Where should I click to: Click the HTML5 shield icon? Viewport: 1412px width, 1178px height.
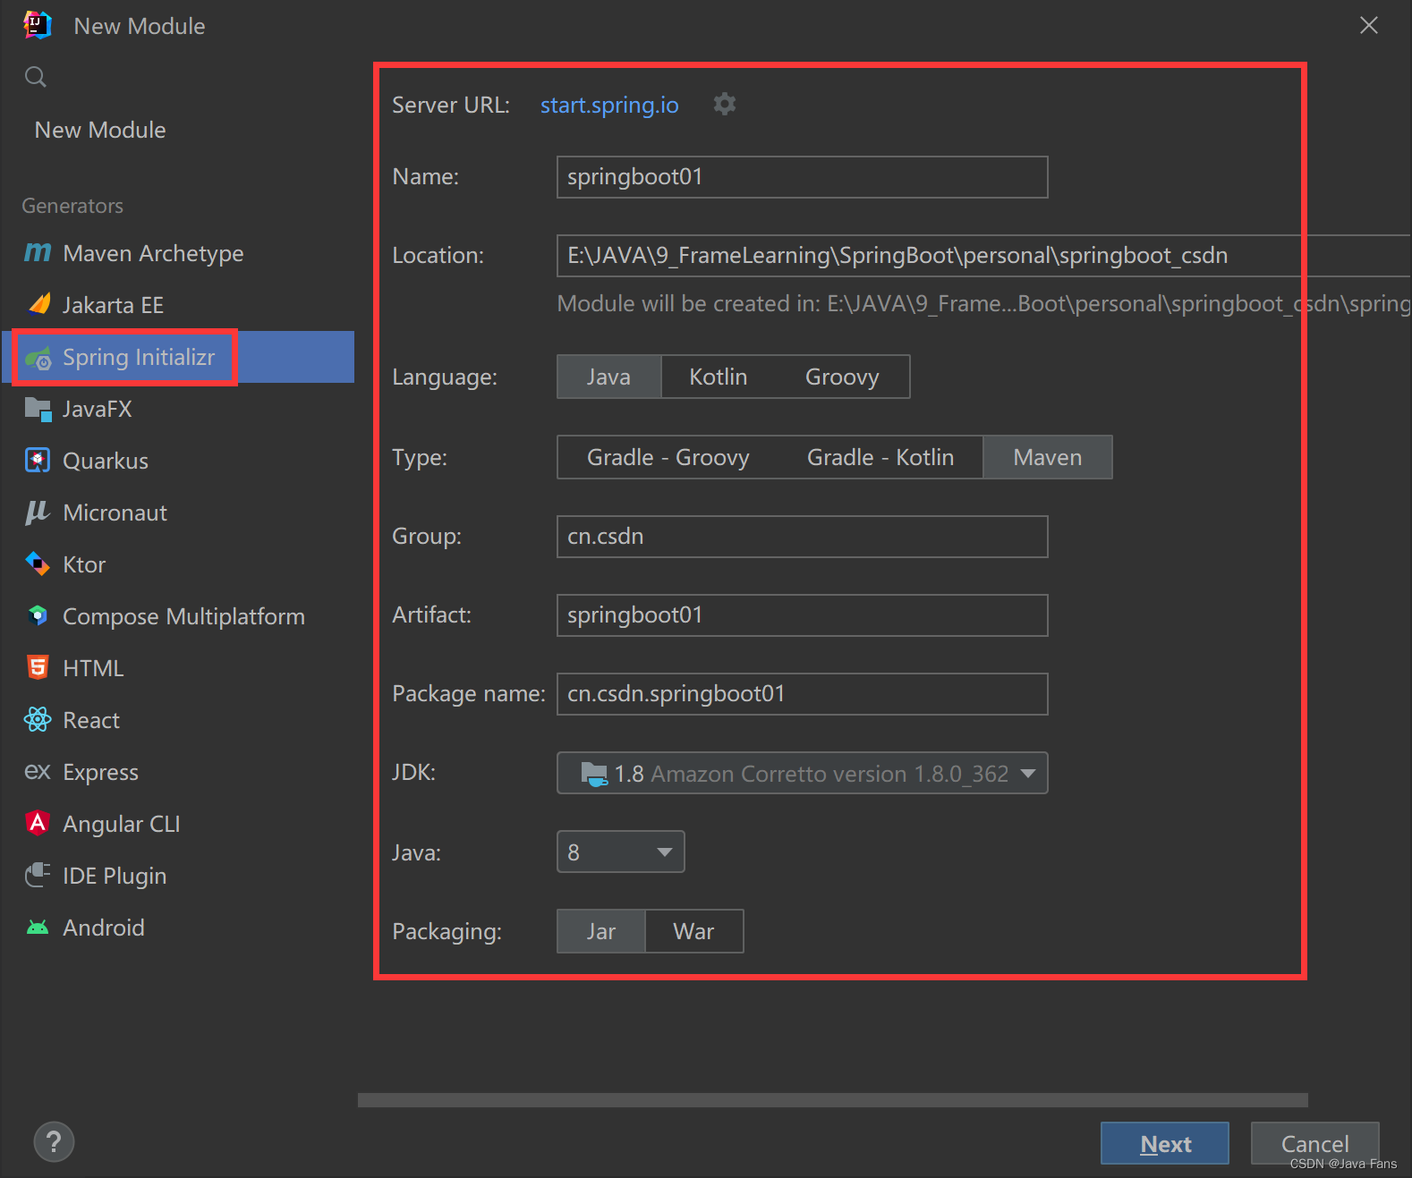coord(38,667)
